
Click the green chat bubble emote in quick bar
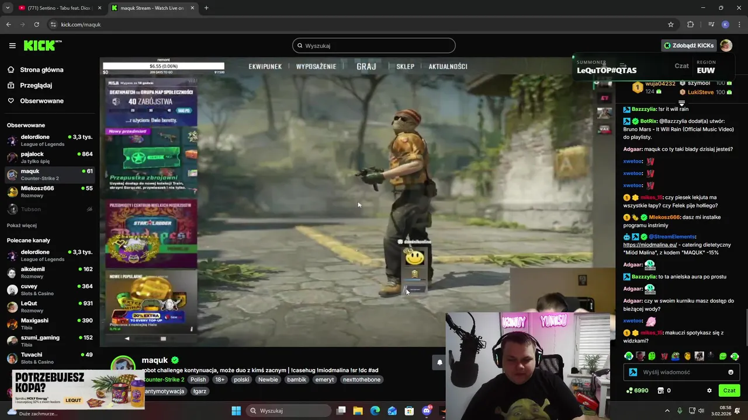pos(723,356)
